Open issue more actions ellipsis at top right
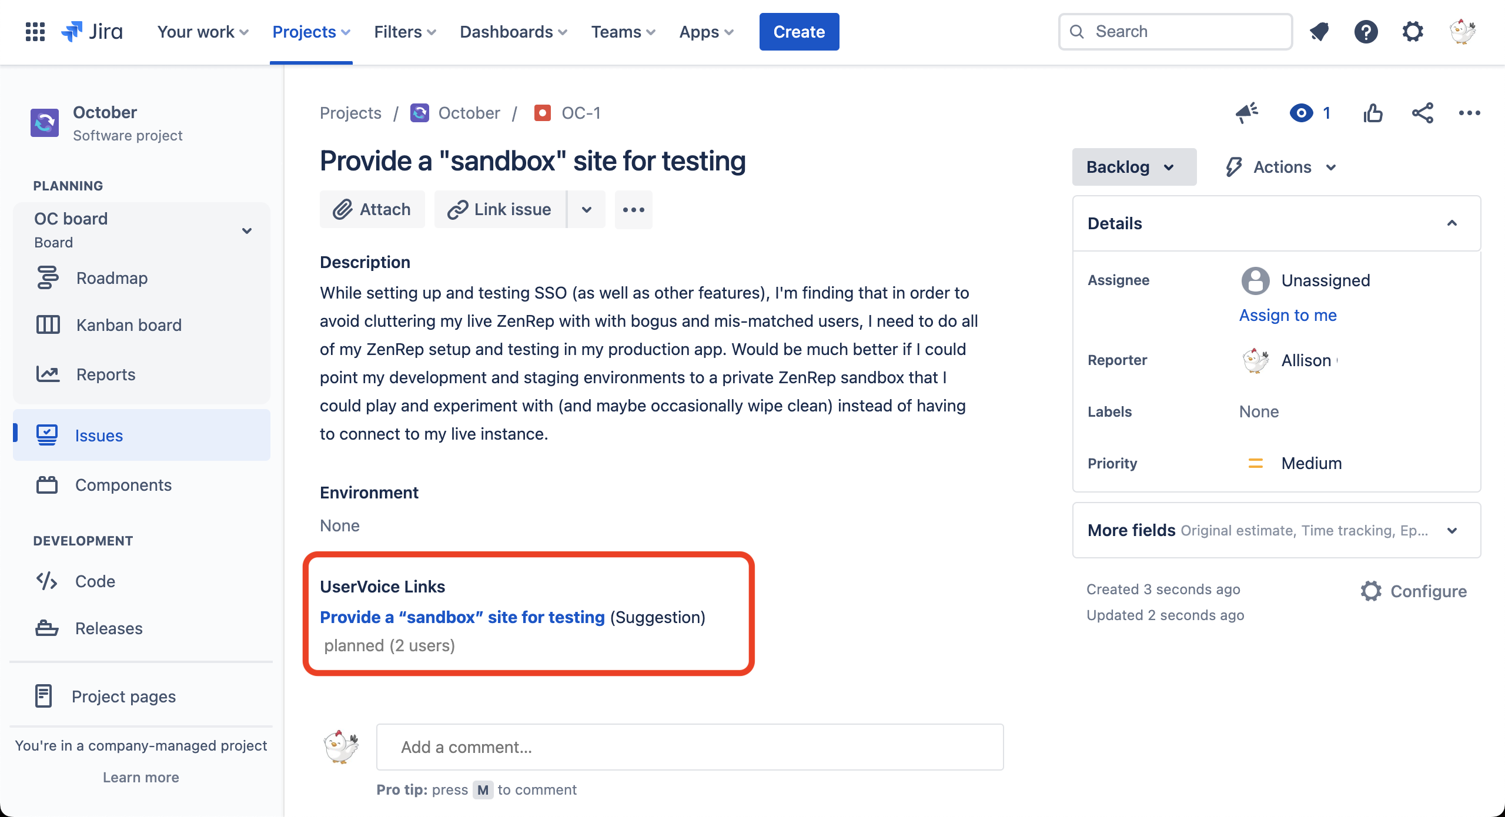1505x817 pixels. pos(1469,113)
